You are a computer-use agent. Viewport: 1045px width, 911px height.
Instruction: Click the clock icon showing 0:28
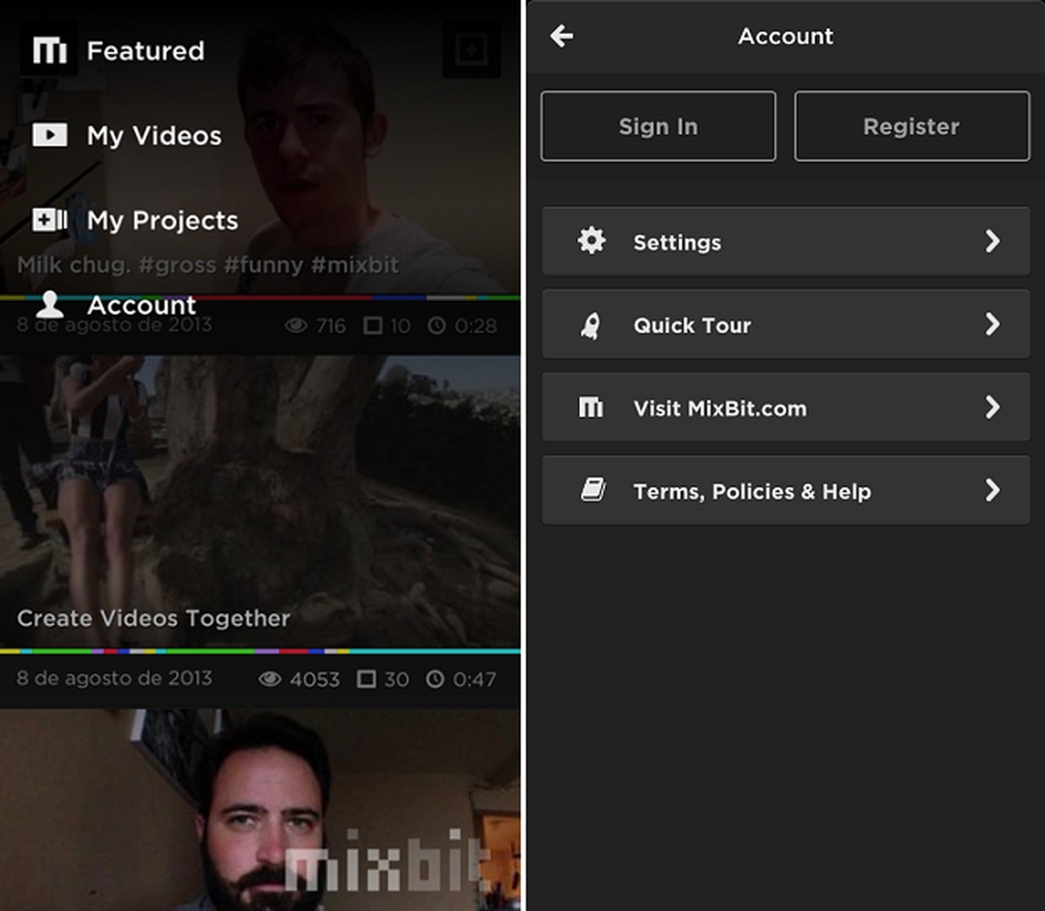tap(436, 326)
